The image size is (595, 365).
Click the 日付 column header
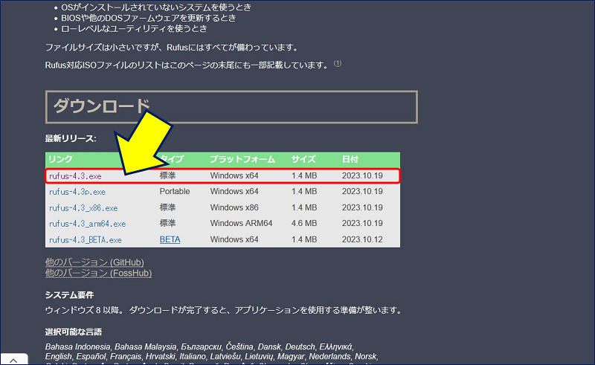tap(350, 159)
